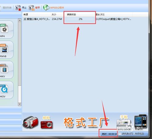
Task: Pause the conversion with 暂停 icon
Action: coord(32,8)
